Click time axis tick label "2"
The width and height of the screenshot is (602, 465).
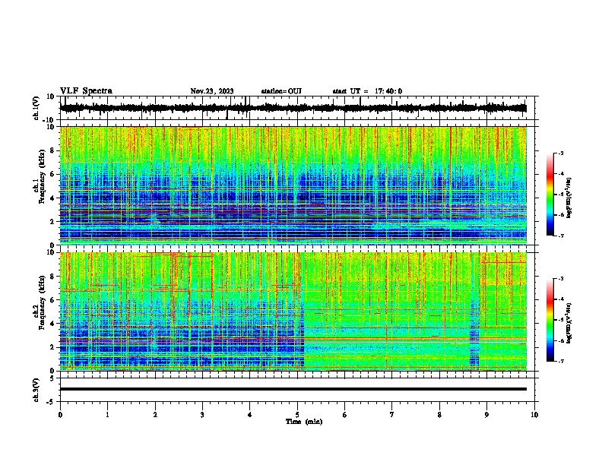pos(155,415)
